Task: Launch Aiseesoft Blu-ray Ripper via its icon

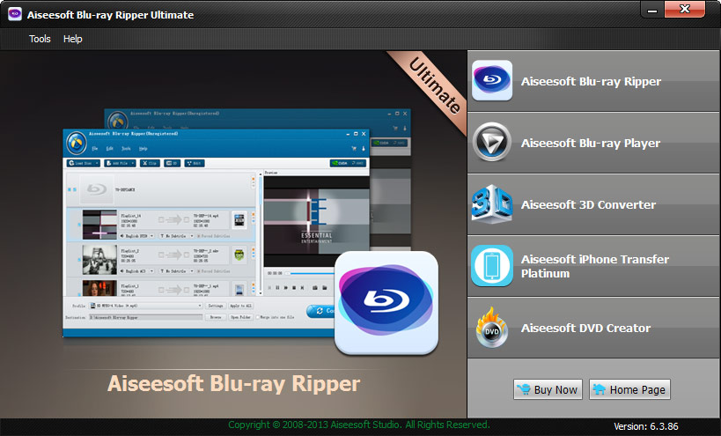Action: coord(492,82)
